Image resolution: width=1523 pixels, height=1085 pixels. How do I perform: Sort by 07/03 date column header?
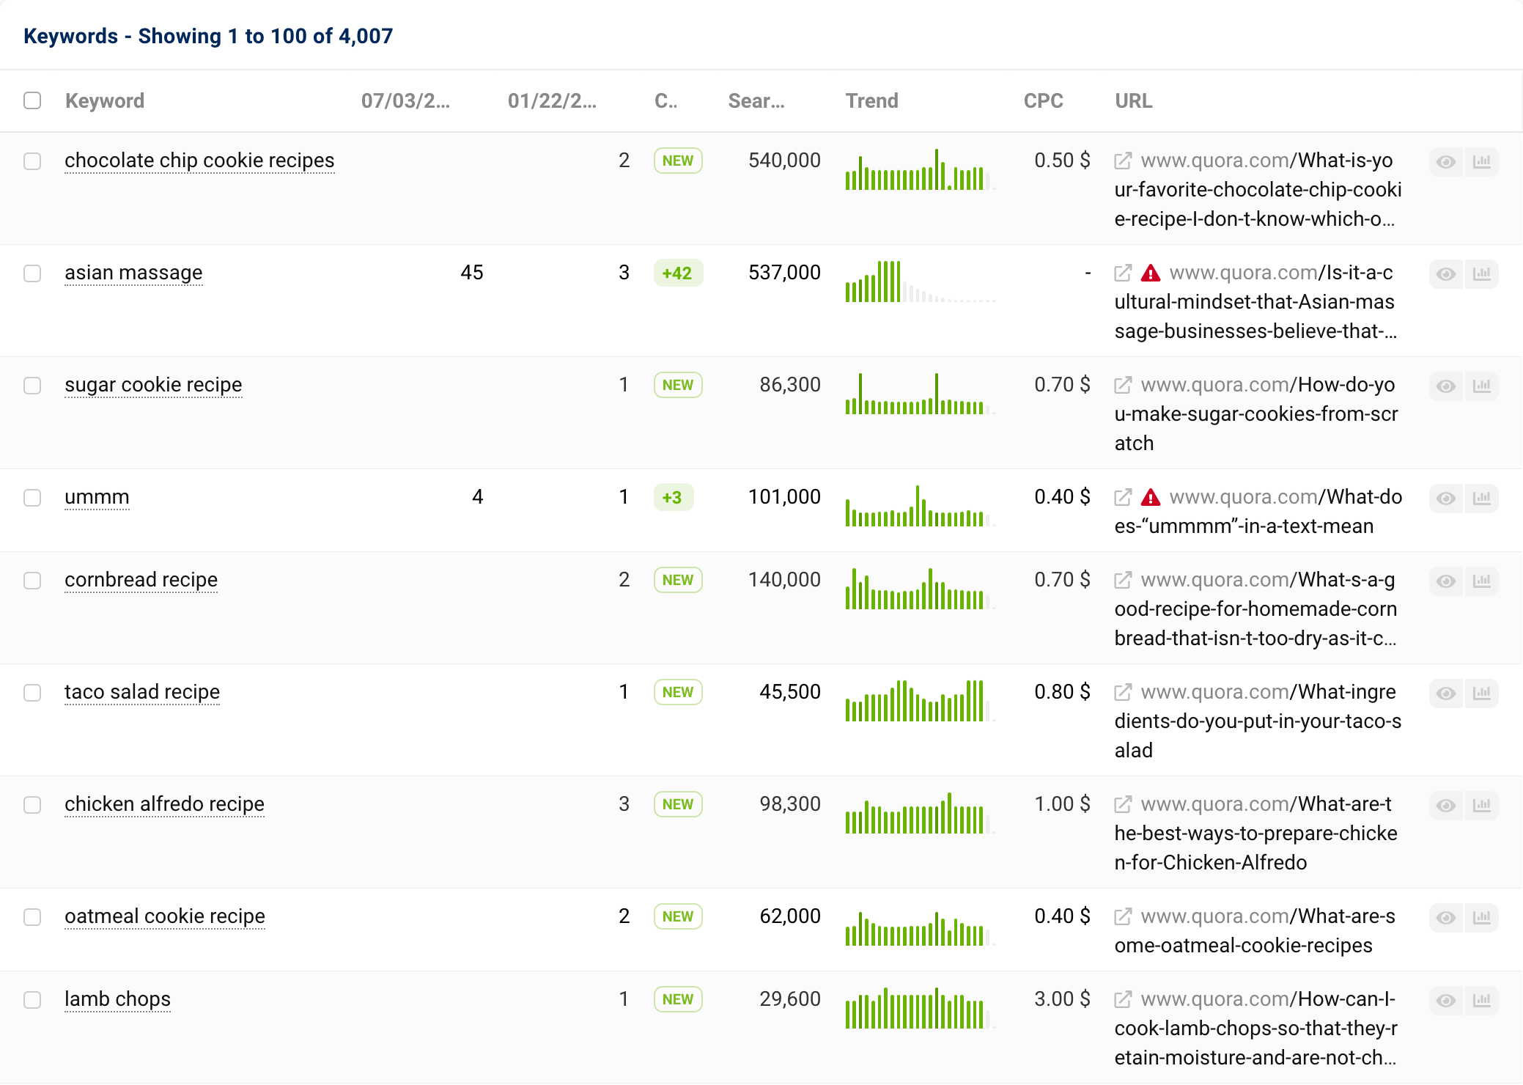pos(405,100)
